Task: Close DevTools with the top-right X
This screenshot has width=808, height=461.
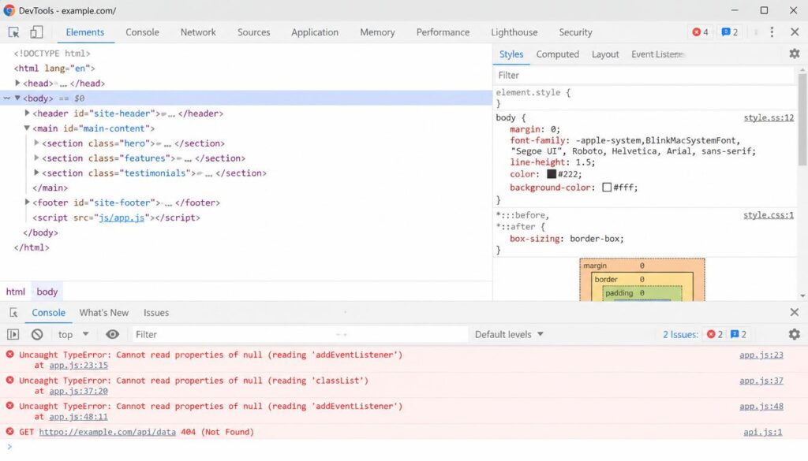Action: pyautogui.click(x=795, y=32)
